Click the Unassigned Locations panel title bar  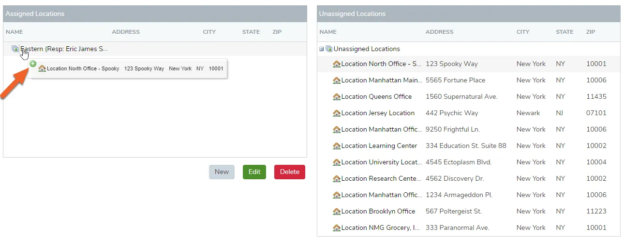click(469, 14)
